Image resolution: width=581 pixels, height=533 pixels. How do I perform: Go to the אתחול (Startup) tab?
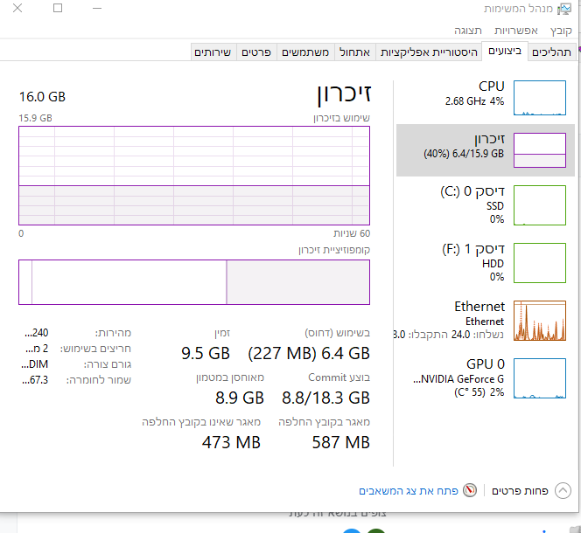353,52
